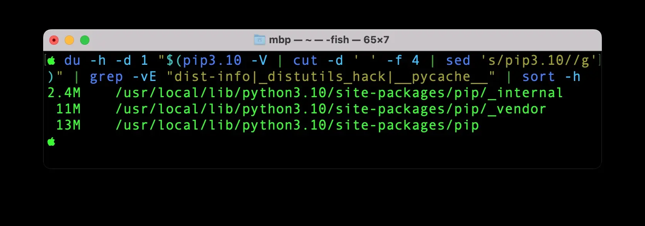
Task: Click the sed command word
Action: (458, 61)
